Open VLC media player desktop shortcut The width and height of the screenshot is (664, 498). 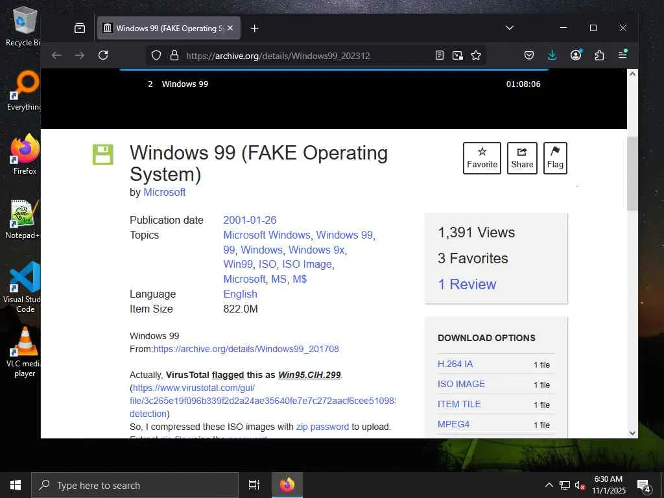tap(24, 352)
